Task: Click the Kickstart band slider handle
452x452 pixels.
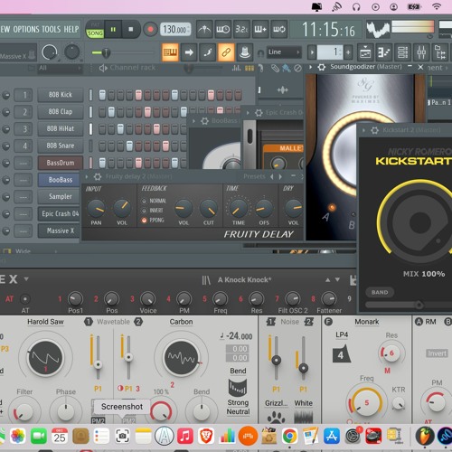Action: coord(419,305)
